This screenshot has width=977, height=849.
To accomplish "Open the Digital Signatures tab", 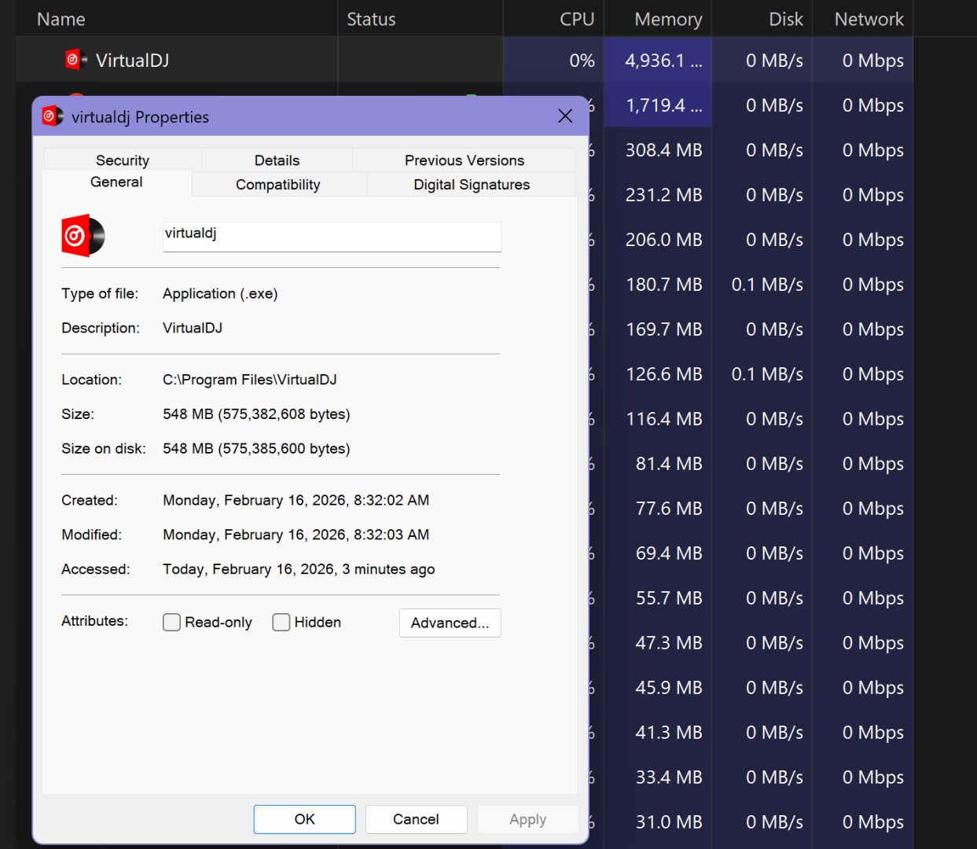I will coord(472,185).
